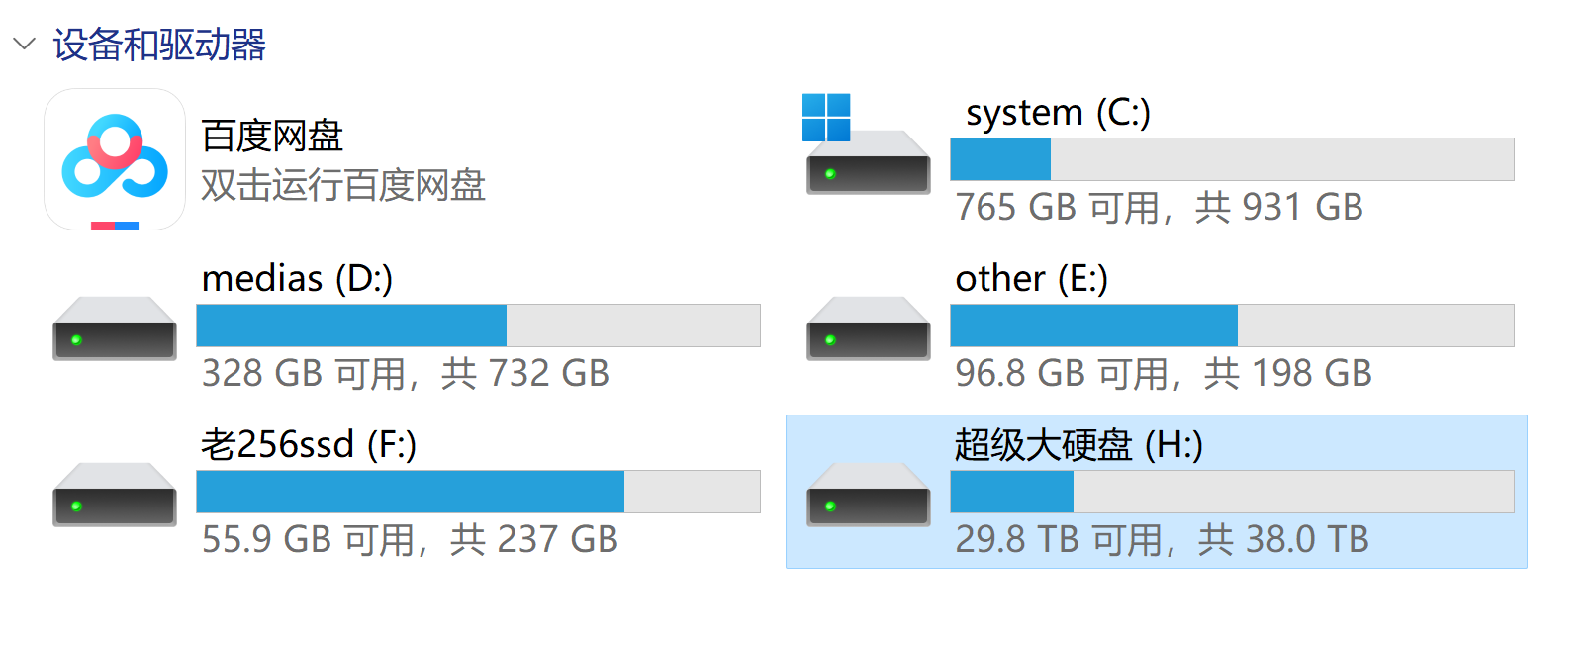
Task: Click the medias (D:) drive icon
Action: point(115,328)
